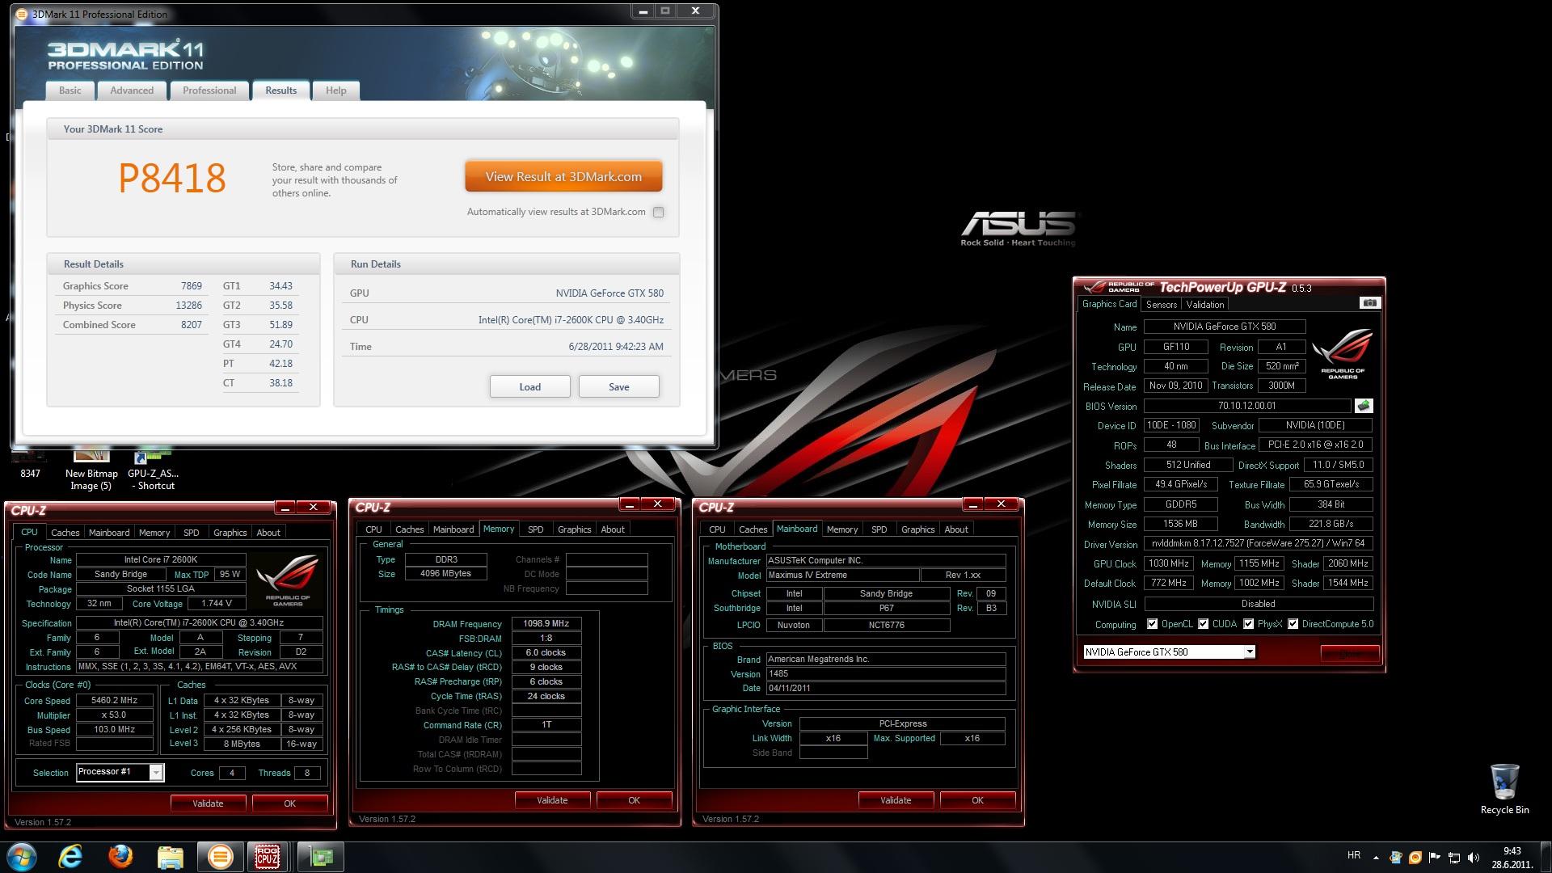
Task: Click the network tray icon
Action: (x=1453, y=858)
